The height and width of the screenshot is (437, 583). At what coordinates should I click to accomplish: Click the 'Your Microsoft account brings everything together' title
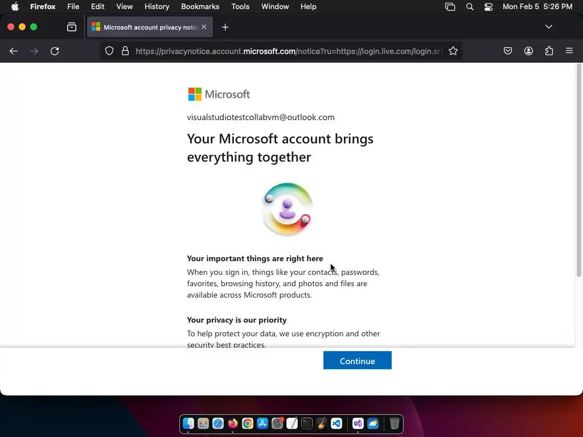[280, 147]
